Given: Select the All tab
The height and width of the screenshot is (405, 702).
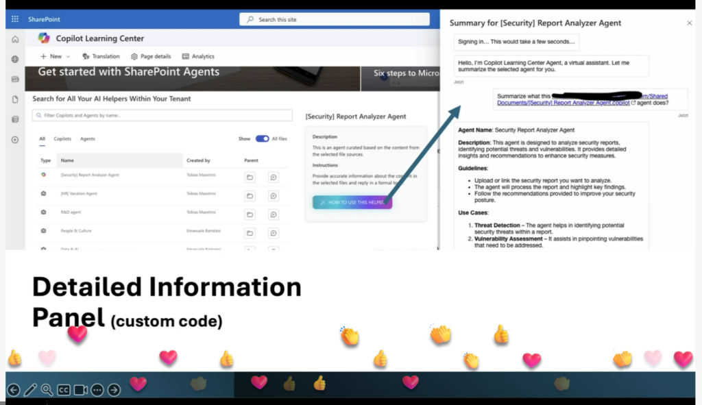Looking at the screenshot, I should [x=42, y=138].
